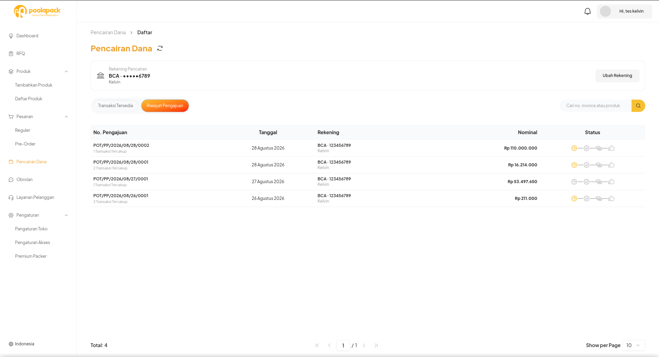Collapse the Pengaturan menu chevron
Viewport: 659px width, 357px height.
click(x=66, y=215)
